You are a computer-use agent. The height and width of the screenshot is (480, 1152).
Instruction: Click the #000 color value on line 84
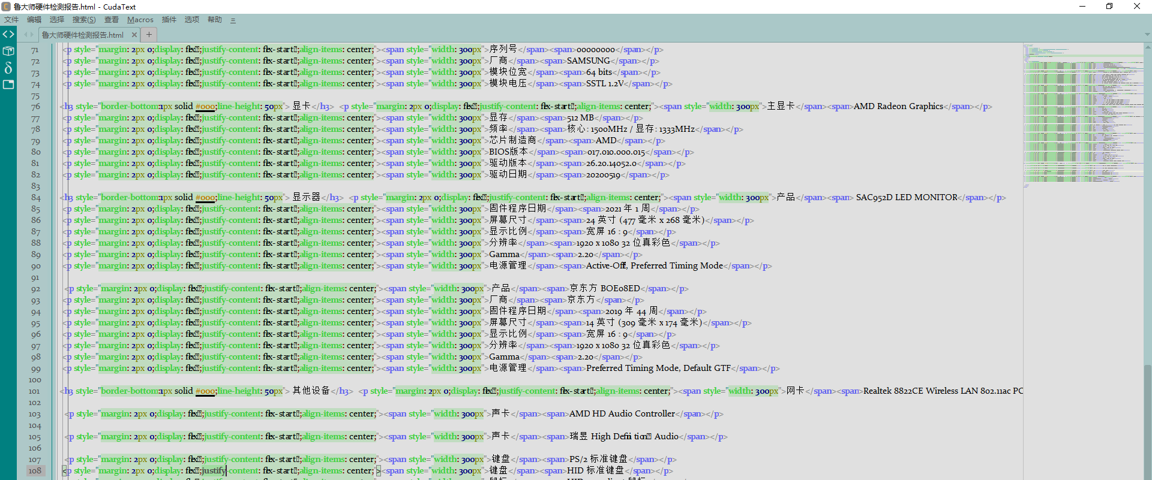[x=205, y=198]
